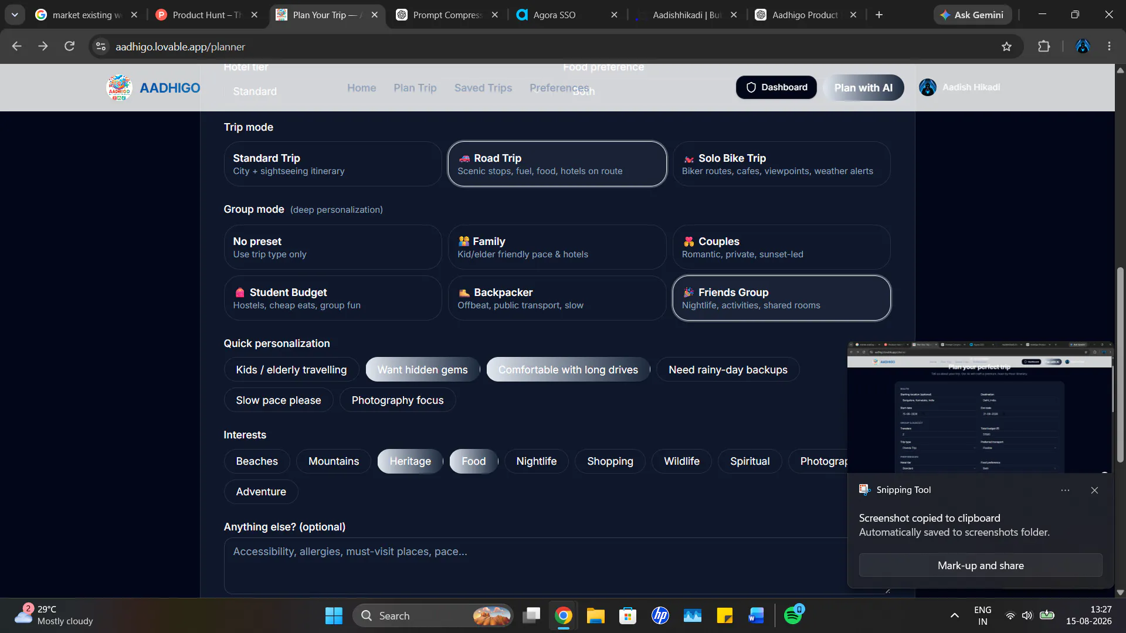
Task: Open volume control tray icon
Action: pyautogui.click(x=1027, y=615)
